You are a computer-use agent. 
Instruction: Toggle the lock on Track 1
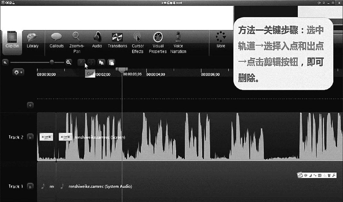point(30,186)
